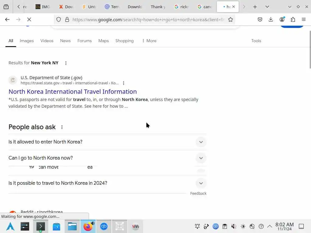
Task: Expand 'Can I go to North Korea now?'
Action: click(x=108, y=158)
